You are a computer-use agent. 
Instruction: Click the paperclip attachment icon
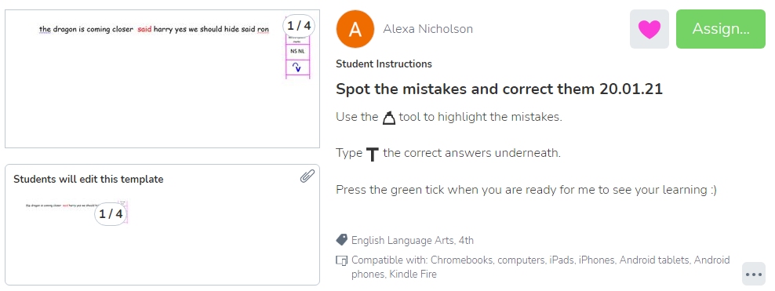(x=307, y=176)
